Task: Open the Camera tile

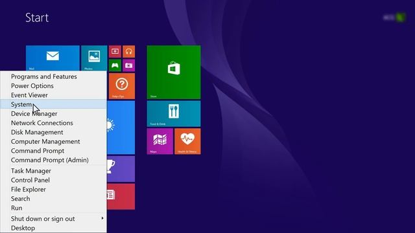Action: click(x=128, y=65)
